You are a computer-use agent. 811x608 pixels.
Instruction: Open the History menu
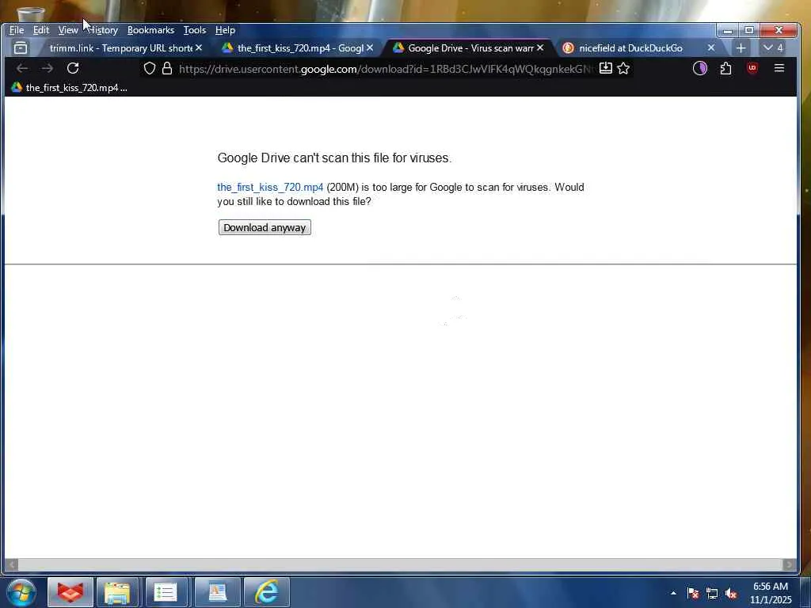(x=103, y=30)
